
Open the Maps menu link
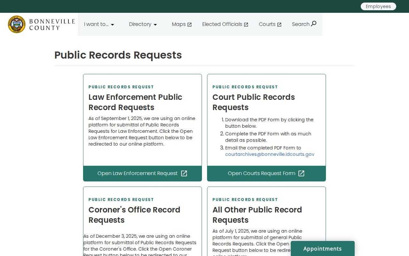[x=182, y=24]
